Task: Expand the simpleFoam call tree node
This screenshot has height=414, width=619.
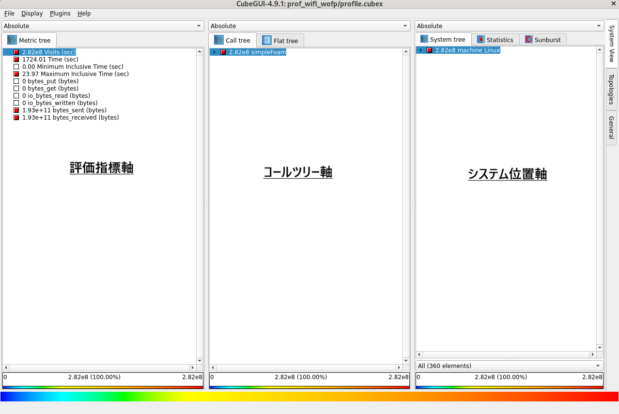Action: 215,52
